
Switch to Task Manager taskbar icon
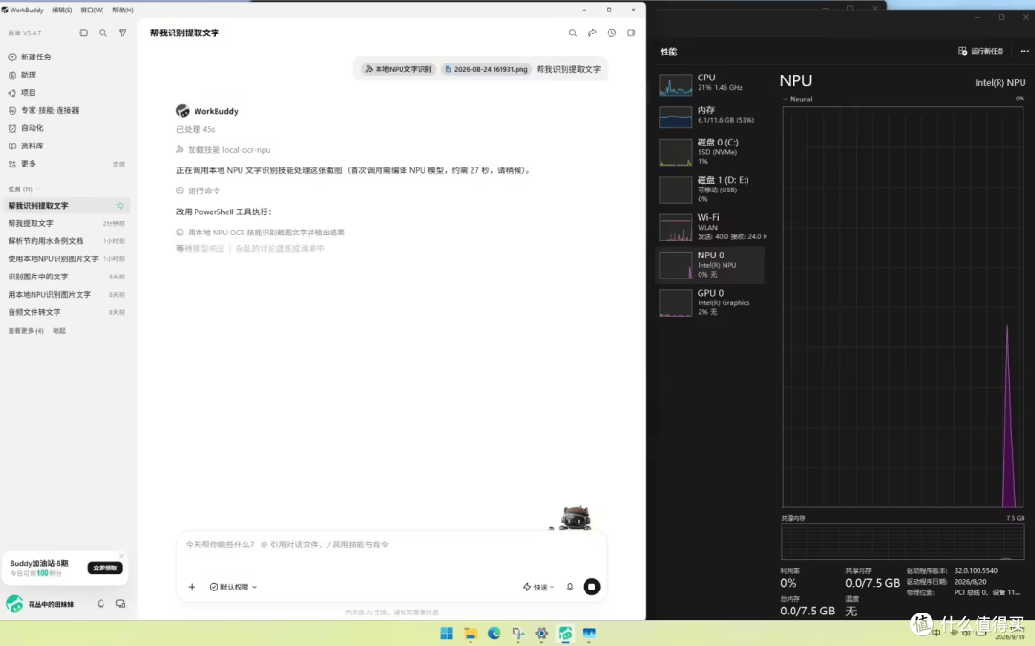589,634
